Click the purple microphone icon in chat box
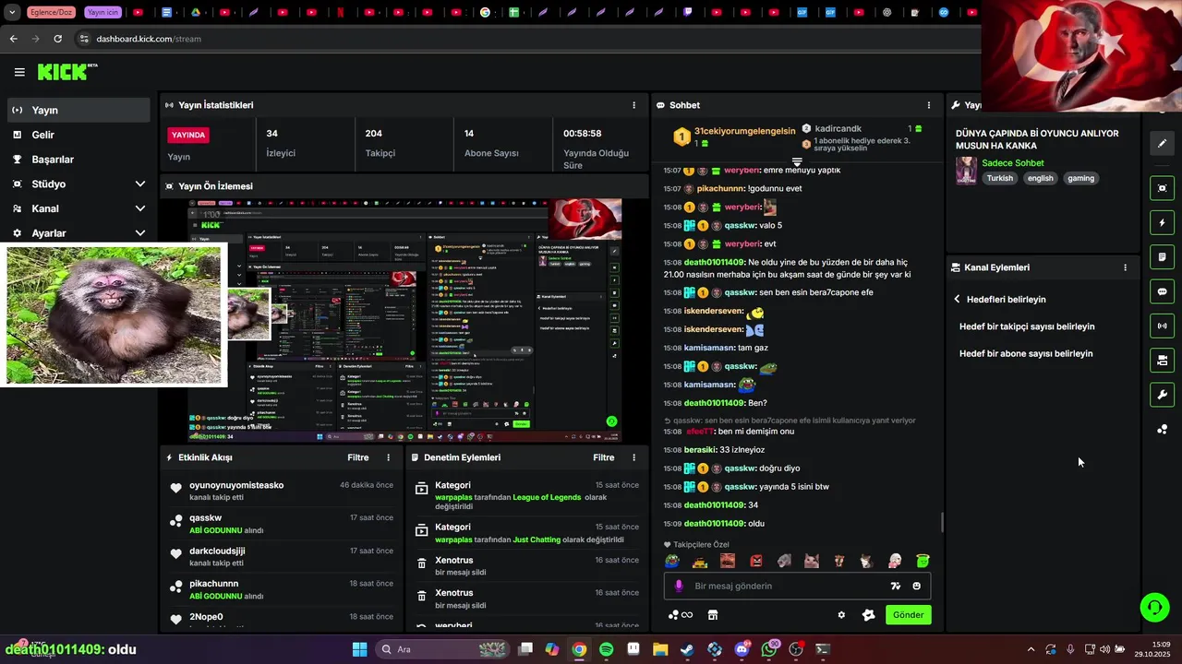Image resolution: width=1182 pixels, height=664 pixels. (x=679, y=587)
